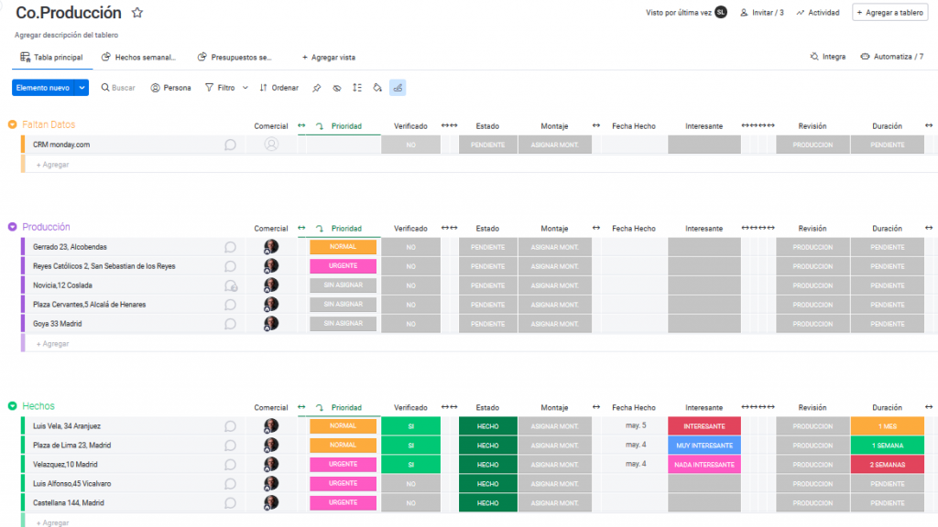Open chat bubble for Luis Vela, 34 Aranjuez
The image size is (938, 527).
231,426
